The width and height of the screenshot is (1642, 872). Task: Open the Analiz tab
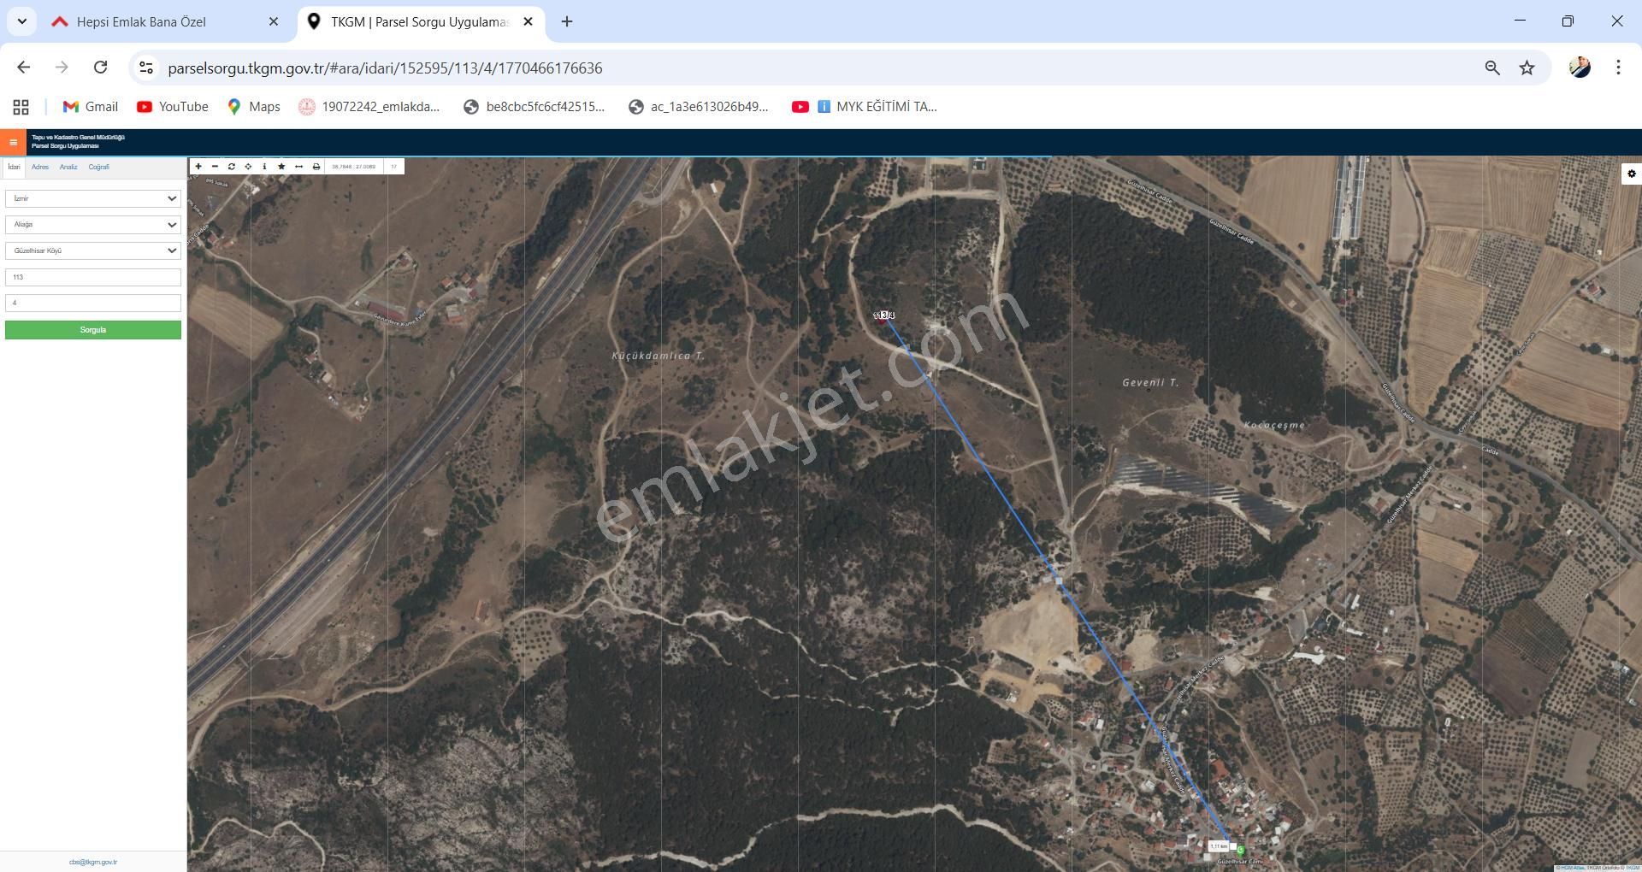68,168
